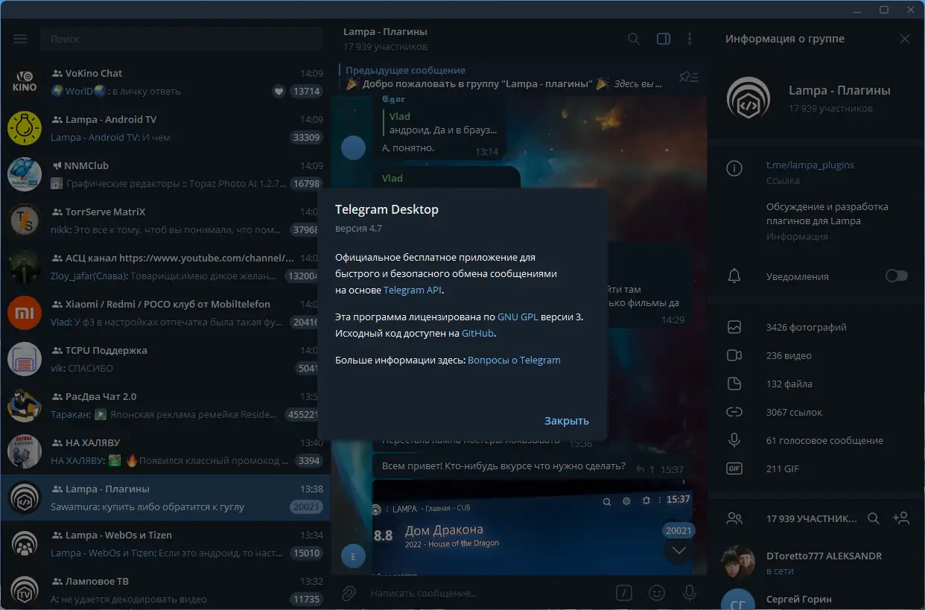Open the pinned messages list icon

(689, 77)
